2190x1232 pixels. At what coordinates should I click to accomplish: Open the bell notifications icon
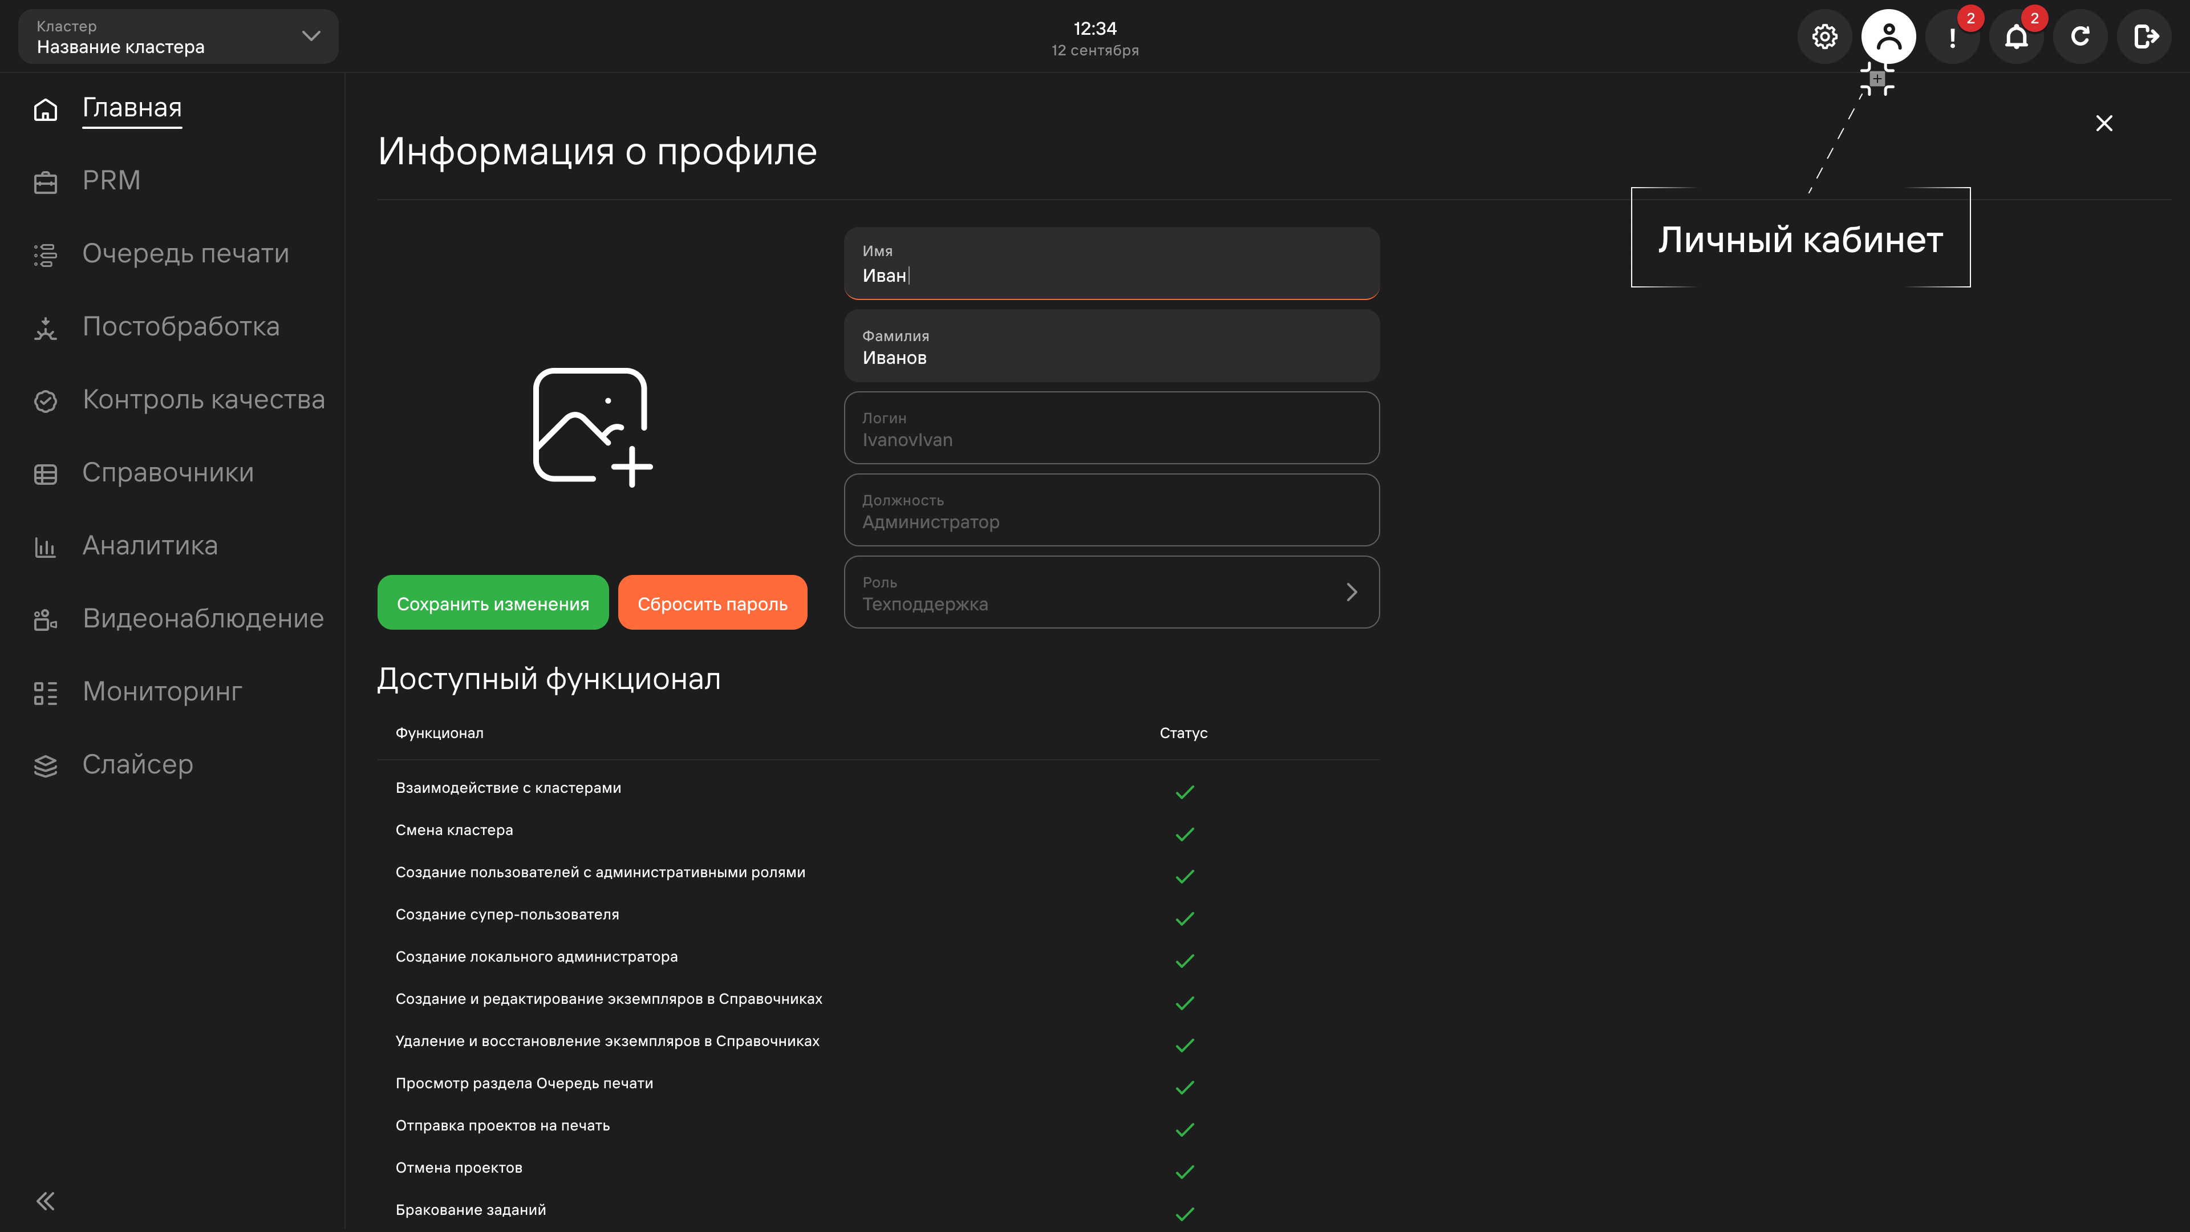pos(2017,37)
